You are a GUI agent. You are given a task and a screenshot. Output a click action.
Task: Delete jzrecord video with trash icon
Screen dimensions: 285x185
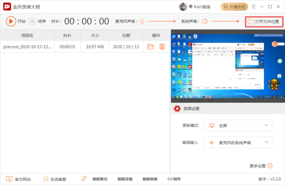pos(162,46)
